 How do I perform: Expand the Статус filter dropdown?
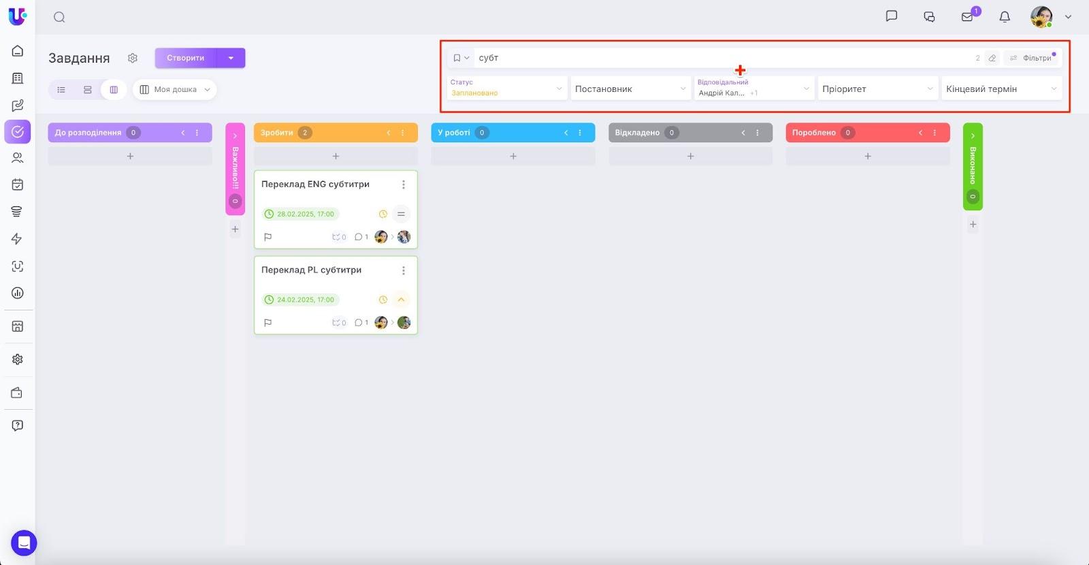coord(507,88)
